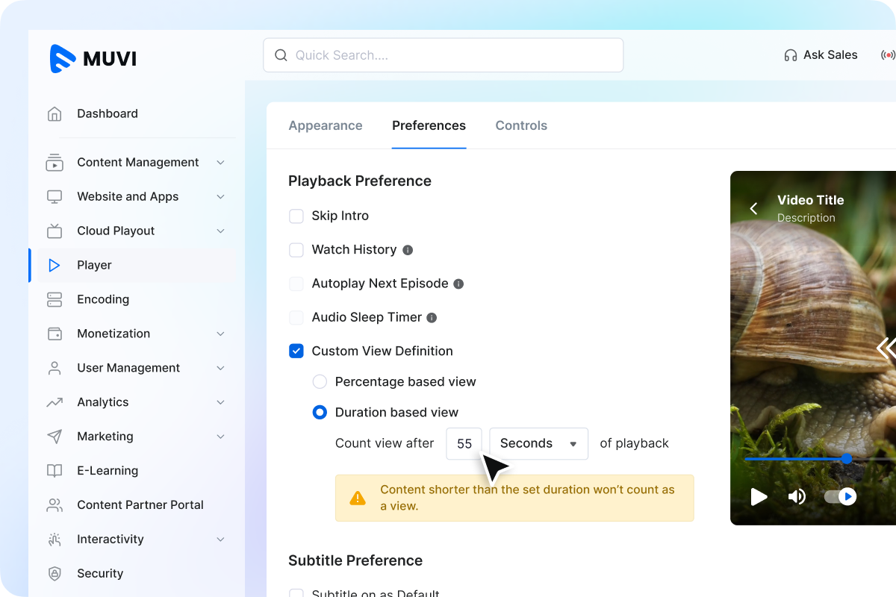Click the Analytics trend icon
This screenshot has width=896, height=597.
pyautogui.click(x=54, y=402)
